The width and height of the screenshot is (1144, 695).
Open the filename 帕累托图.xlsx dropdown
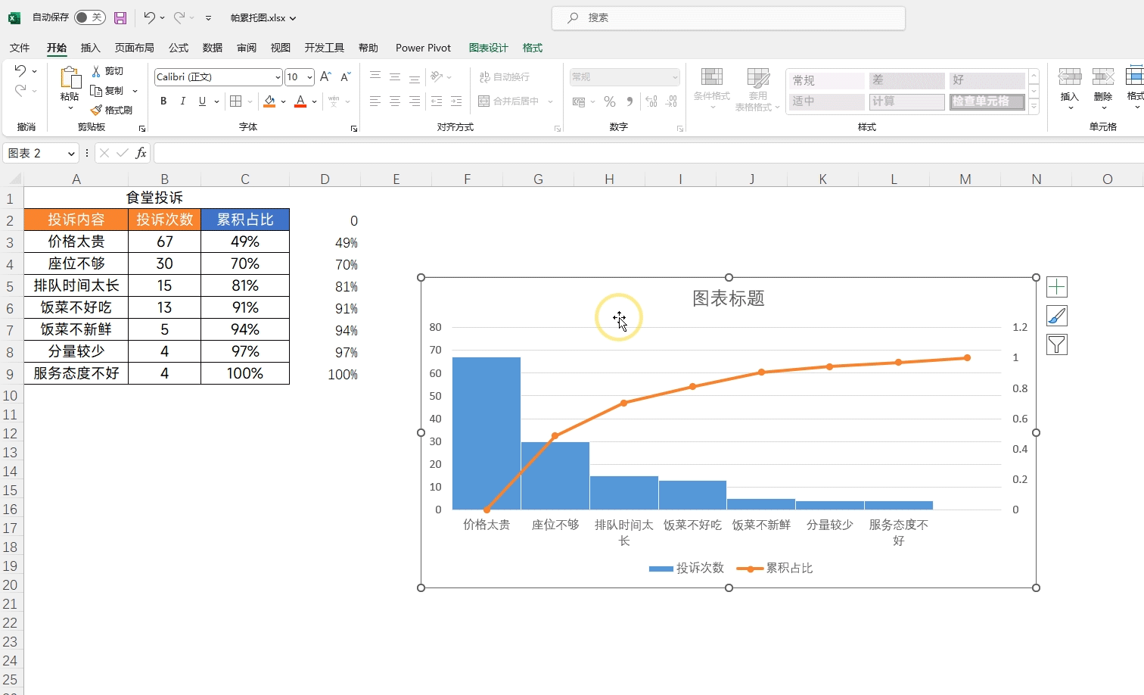[263, 17]
